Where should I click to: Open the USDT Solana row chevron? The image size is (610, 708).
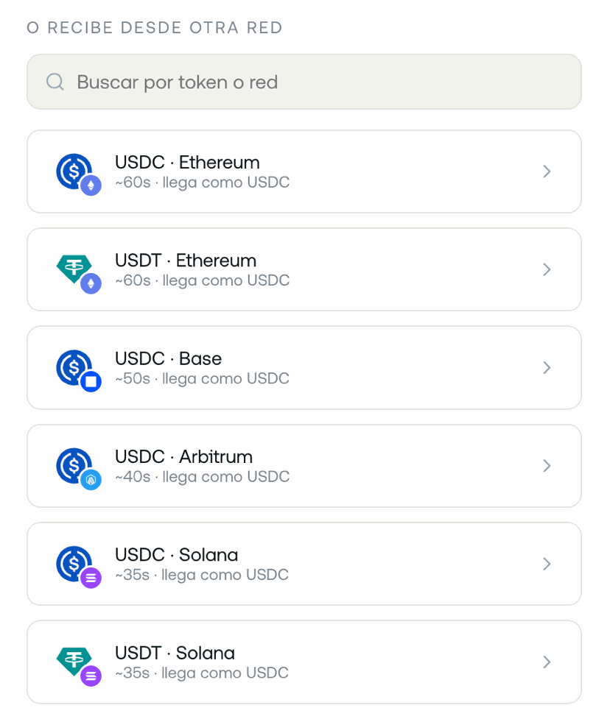(547, 662)
